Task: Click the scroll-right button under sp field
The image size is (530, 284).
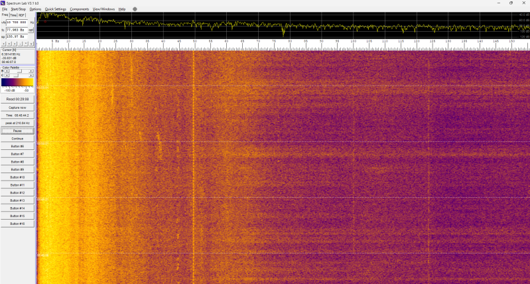Action: click(x=9, y=44)
